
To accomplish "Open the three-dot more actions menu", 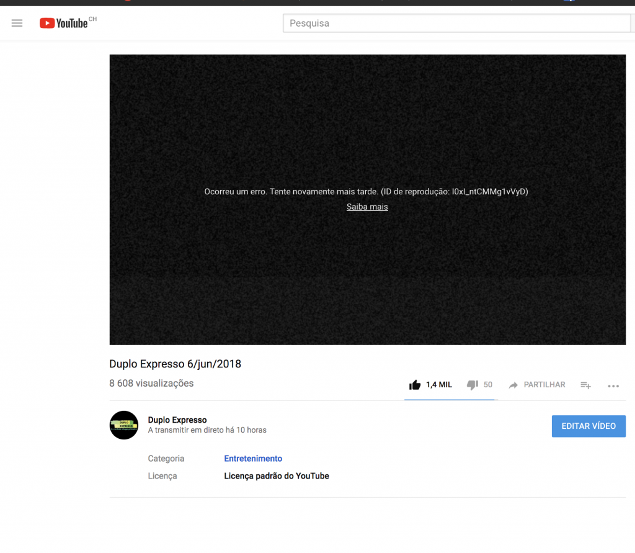I will pyautogui.click(x=613, y=386).
